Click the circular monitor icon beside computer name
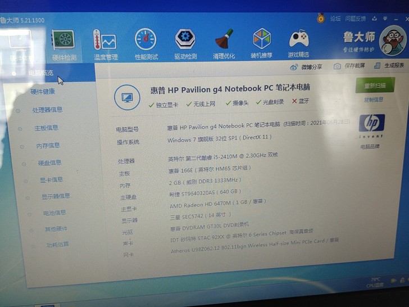The height and width of the screenshot is (307, 409). click(x=127, y=97)
